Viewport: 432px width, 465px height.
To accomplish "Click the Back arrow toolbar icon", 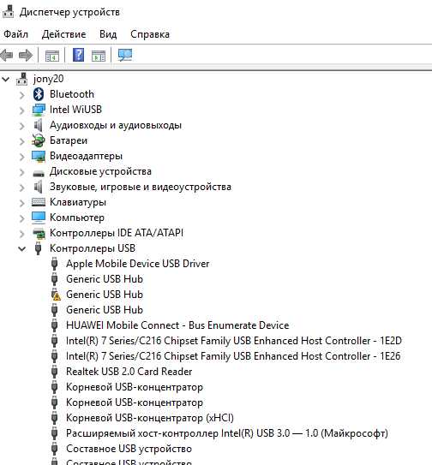I will [7, 55].
